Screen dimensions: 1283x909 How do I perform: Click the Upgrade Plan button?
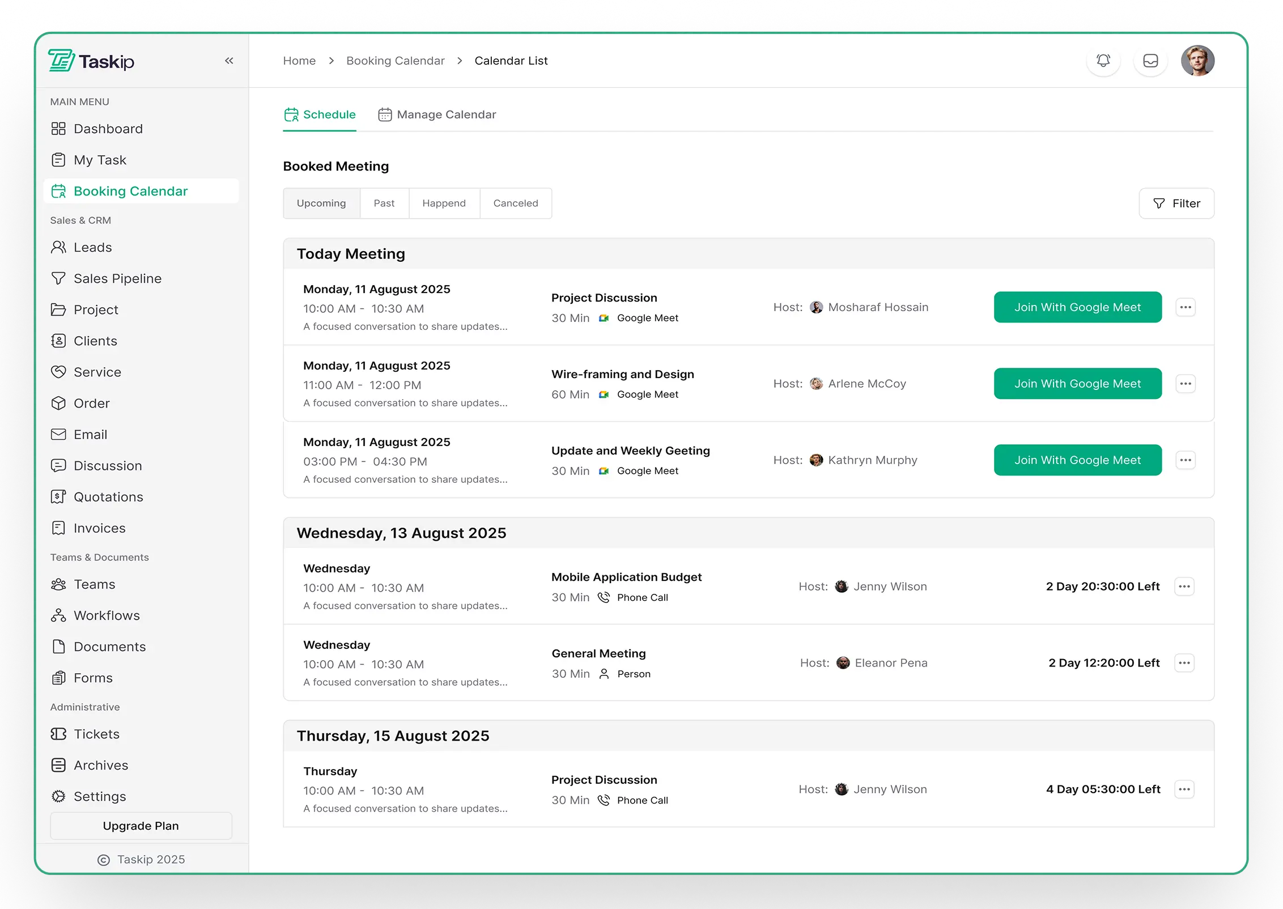point(141,826)
